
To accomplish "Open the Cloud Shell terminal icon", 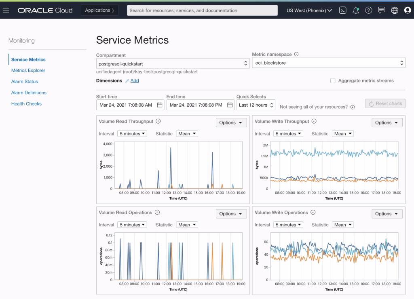I will [342, 10].
